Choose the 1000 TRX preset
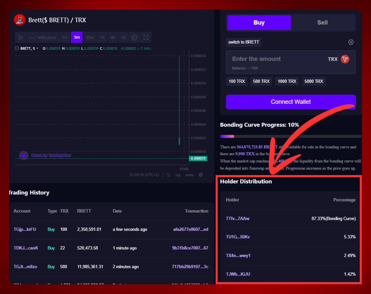Viewport: 371px width, 294px height. coord(287,81)
